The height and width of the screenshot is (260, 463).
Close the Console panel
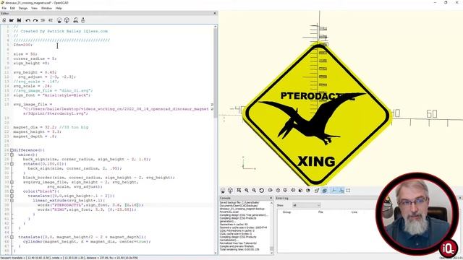tap(271, 198)
